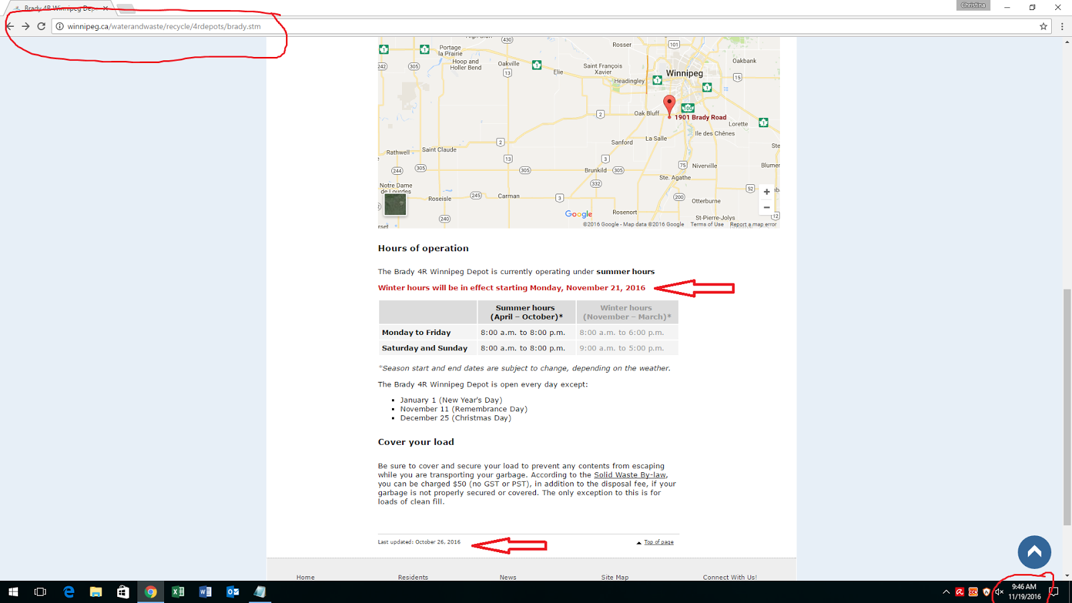The width and height of the screenshot is (1072, 603).
Task: Click the scrollbar up arrow
Action: tap(1067, 42)
